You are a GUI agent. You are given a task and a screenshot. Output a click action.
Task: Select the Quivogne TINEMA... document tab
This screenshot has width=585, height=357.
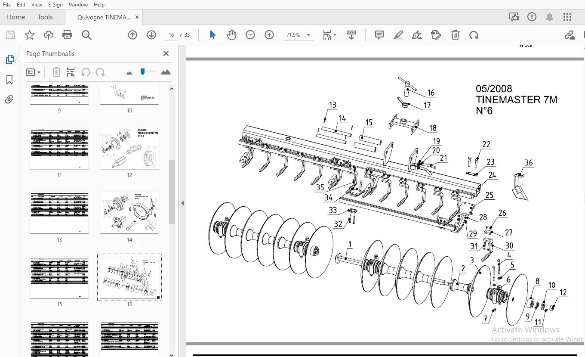pos(104,17)
